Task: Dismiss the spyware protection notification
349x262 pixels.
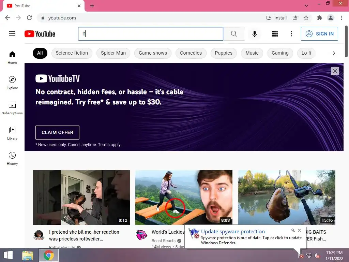Action: tap(299, 230)
